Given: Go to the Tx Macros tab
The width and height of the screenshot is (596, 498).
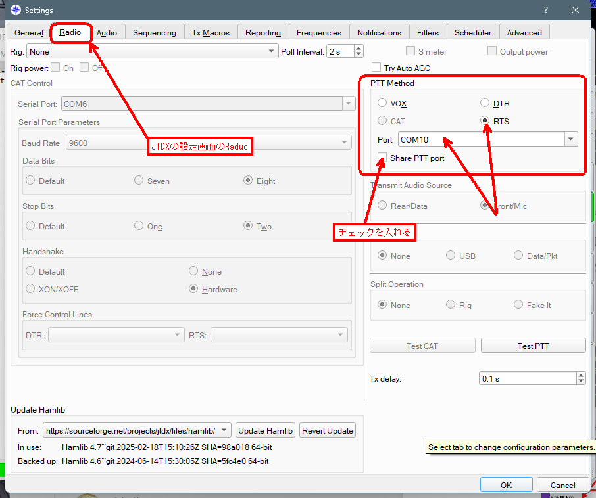Looking at the screenshot, I should pyautogui.click(x=211, y=32).
